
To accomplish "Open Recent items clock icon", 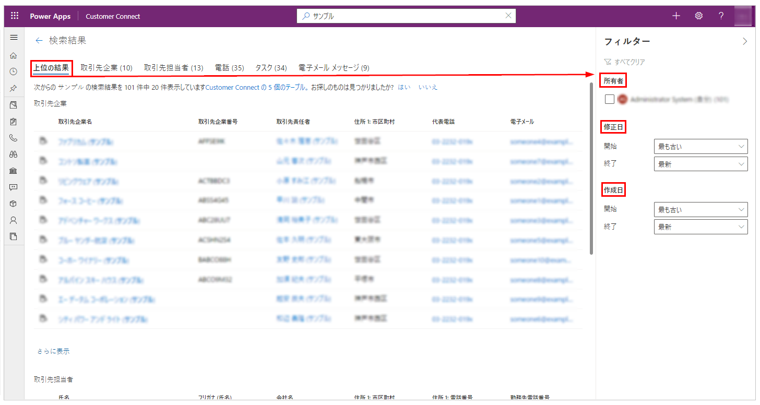I will (14, 72).
